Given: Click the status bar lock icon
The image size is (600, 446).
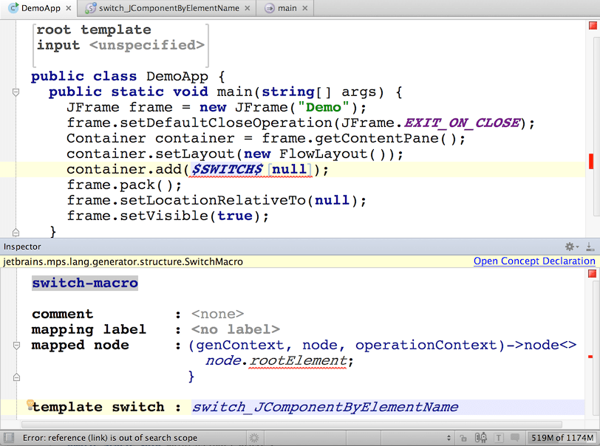Looking at the screenshot, I should (x=463, y=438).
